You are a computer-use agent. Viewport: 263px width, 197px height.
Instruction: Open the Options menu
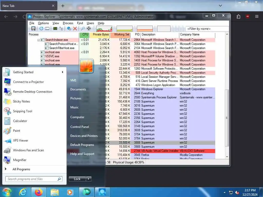tap(43, 23)
